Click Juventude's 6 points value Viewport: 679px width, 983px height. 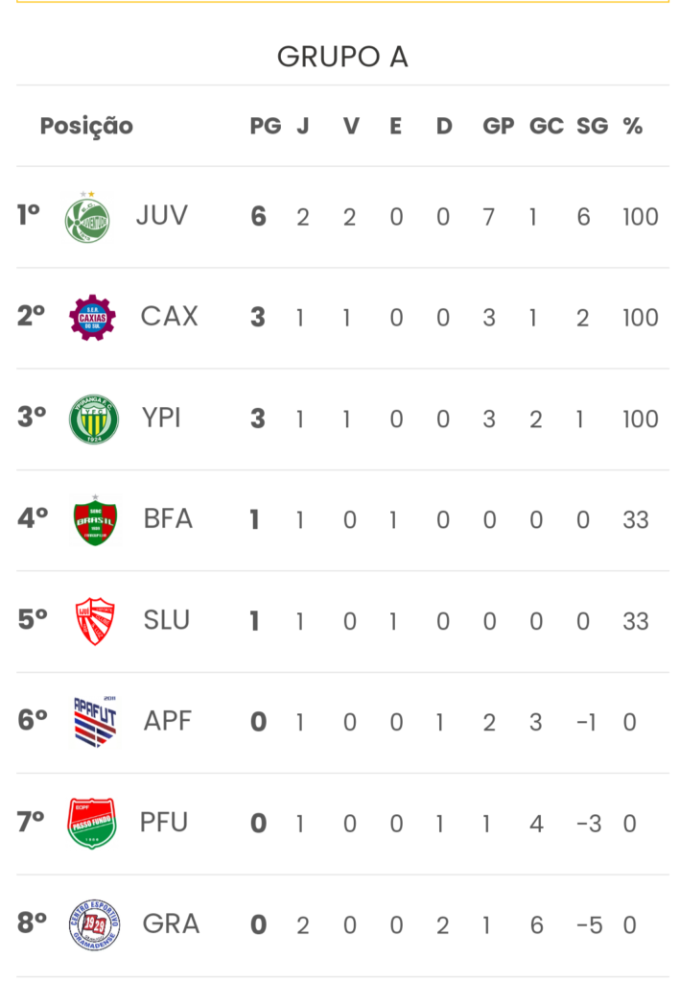(x=258, y=217)
